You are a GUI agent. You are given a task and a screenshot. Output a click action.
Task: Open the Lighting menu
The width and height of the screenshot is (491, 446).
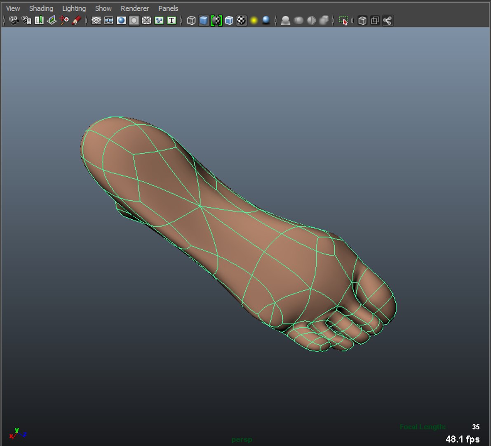point(74,9)
